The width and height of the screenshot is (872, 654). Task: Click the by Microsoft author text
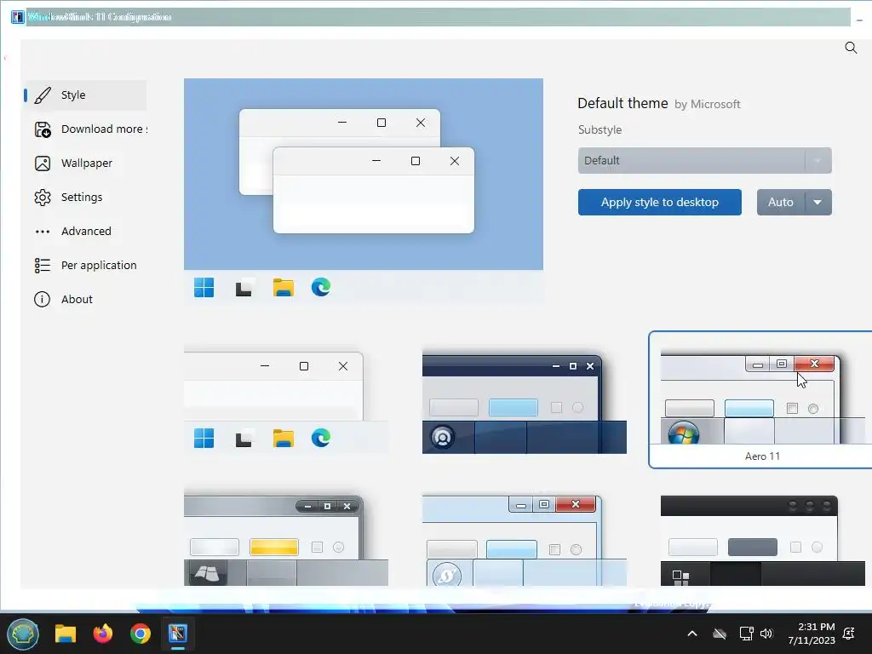pos(708,104)
